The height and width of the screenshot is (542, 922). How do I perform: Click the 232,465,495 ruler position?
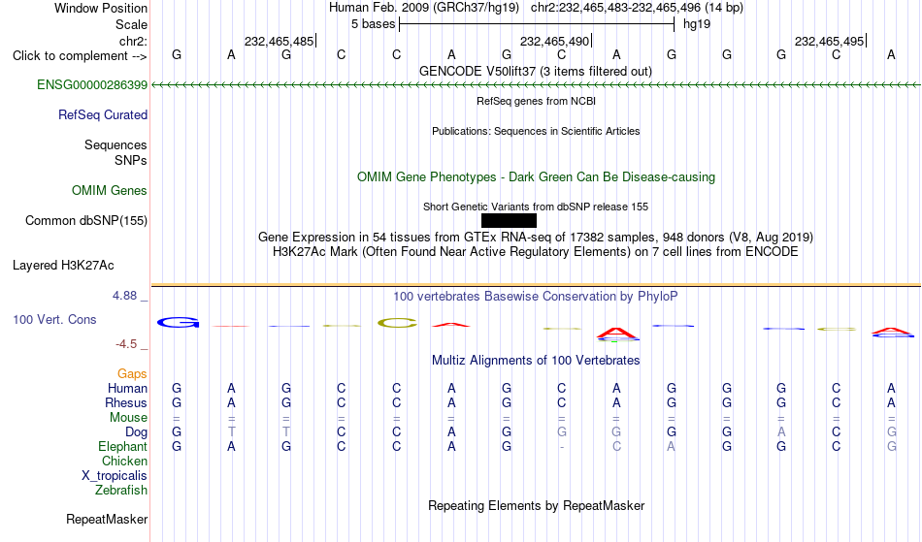tap(829, 41)
